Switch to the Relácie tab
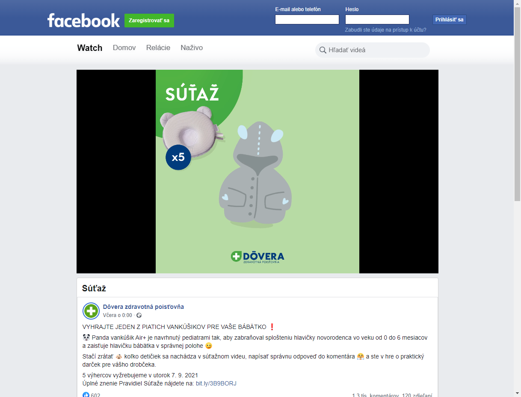 point(158,48)
